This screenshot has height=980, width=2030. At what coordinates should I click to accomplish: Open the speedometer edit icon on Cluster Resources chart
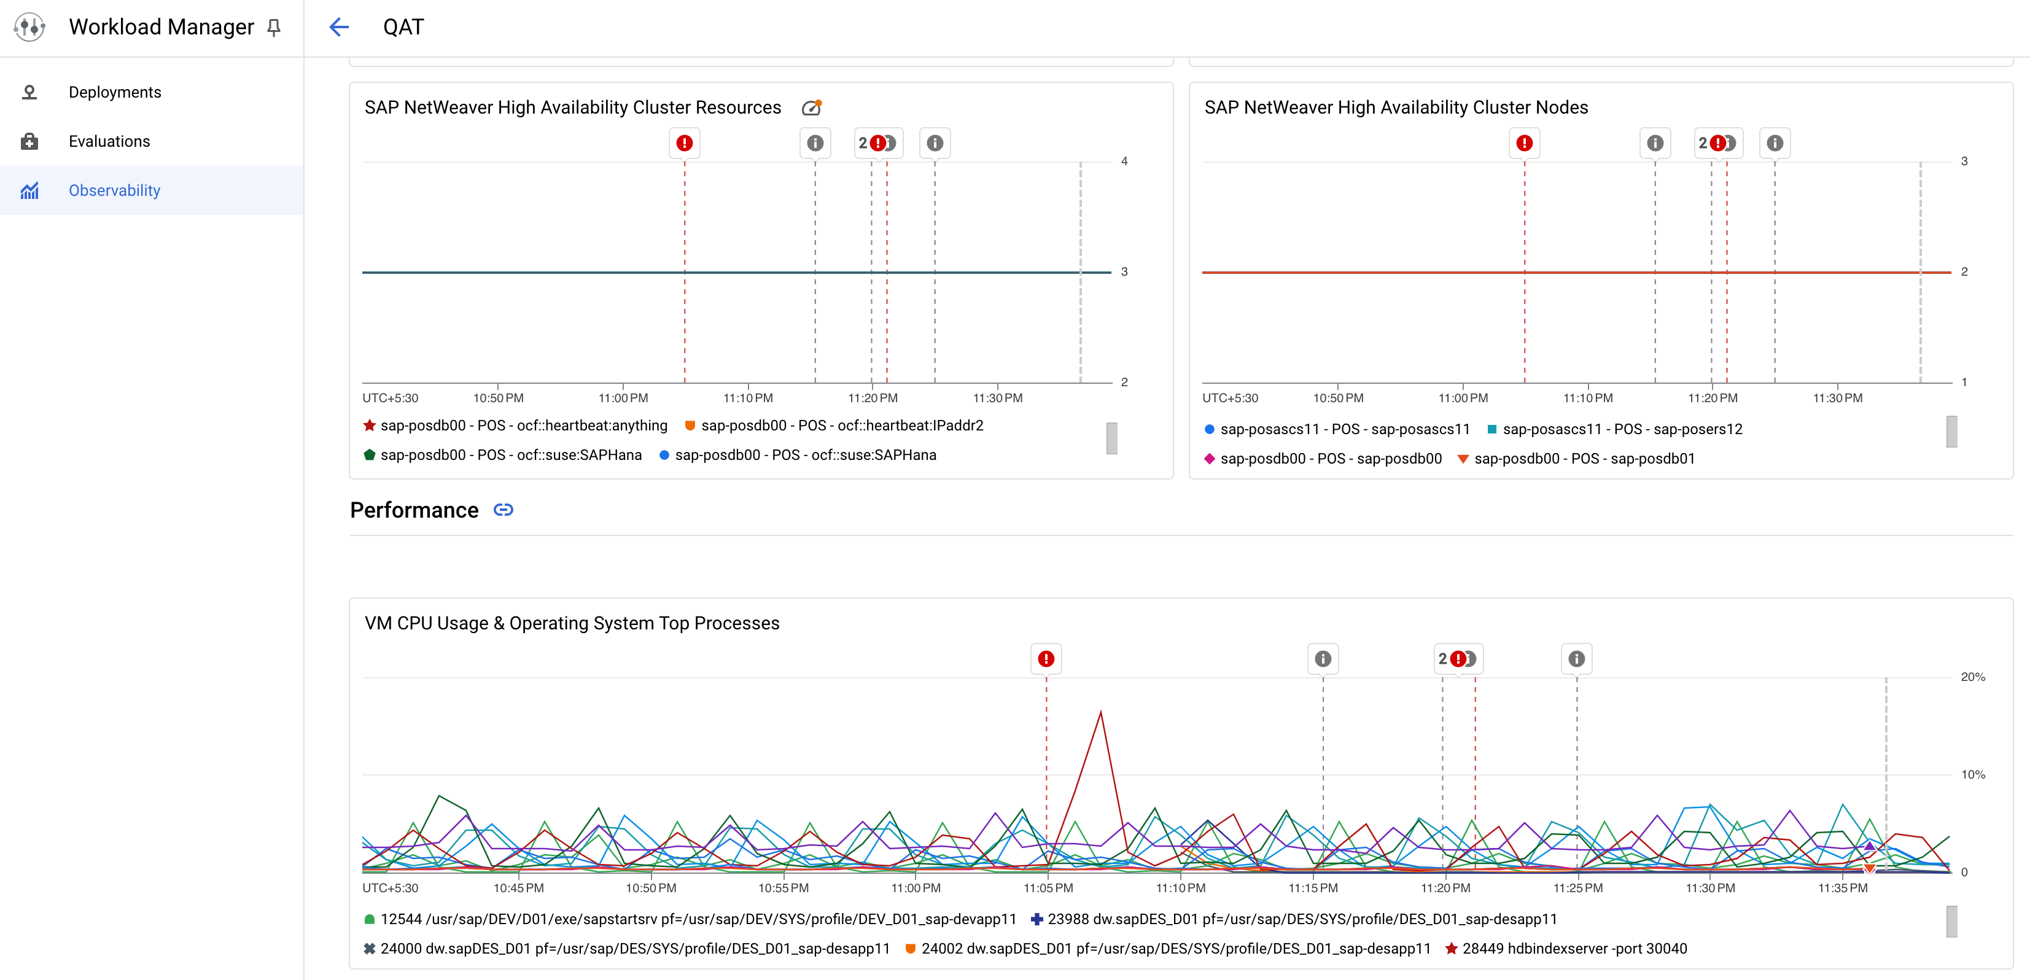point(812,107)
